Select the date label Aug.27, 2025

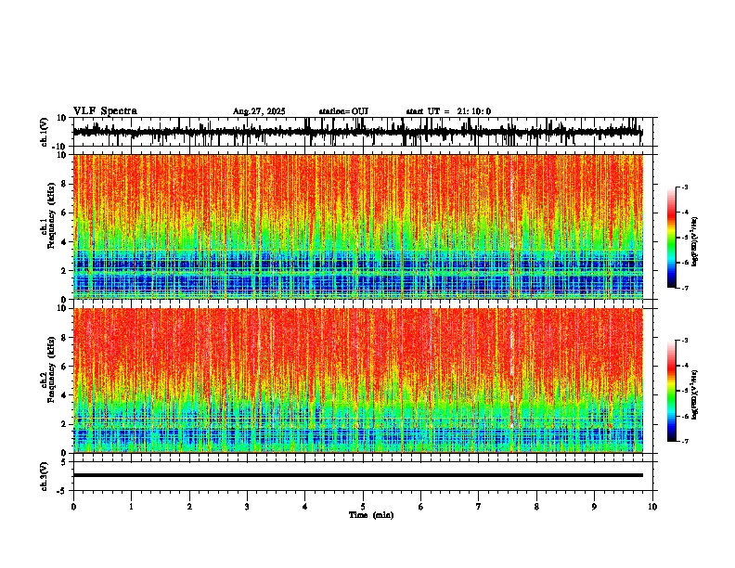[259, 111]
